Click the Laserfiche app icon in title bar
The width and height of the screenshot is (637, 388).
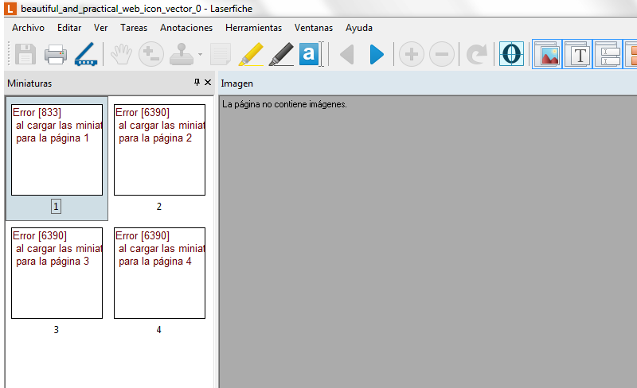[x=10, y=9]
